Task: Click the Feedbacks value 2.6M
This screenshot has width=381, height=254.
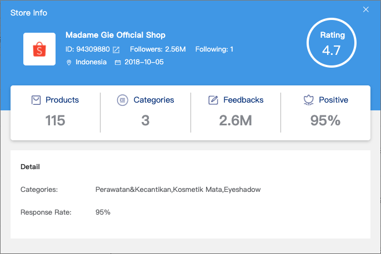Action: [x=235, y=120]
